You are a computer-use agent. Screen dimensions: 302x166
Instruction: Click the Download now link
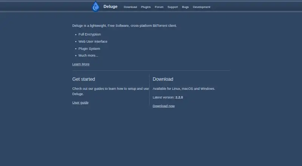click(x=163, y=106)
